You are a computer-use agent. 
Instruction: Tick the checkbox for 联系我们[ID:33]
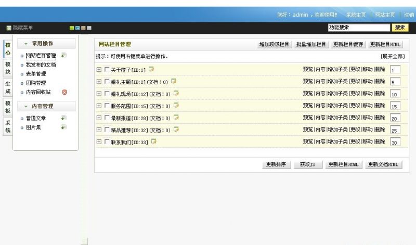(107, 141)
